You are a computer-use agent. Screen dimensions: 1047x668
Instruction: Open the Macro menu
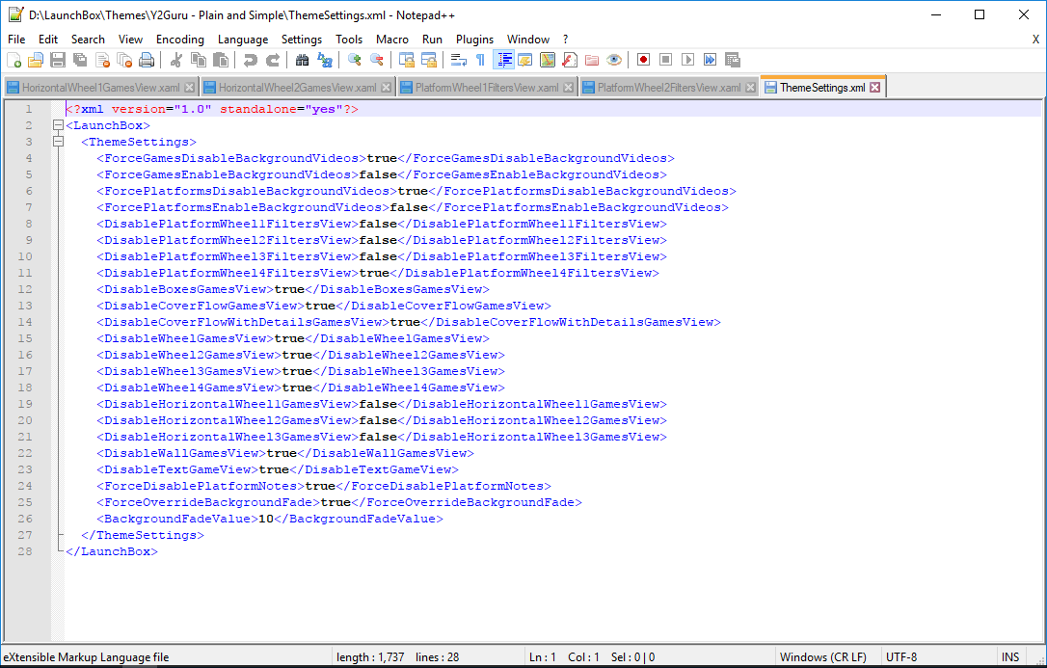pos(392,40)
